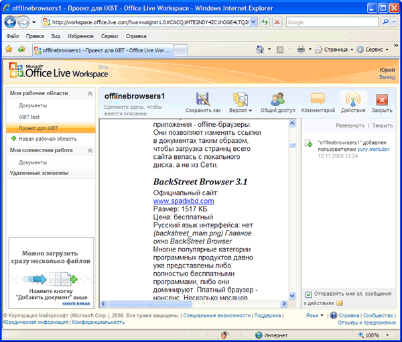Open the www.spadixbd.com hyperlink
The height and width of the screenshot is (342, 402).
184,201
